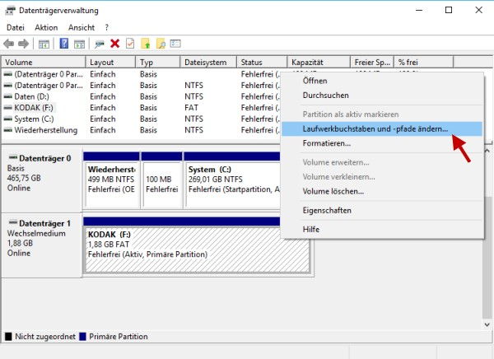This screenshot has width=494, height=359.
Task: Open Eigenschaften from the context menu
Action: 382,210
